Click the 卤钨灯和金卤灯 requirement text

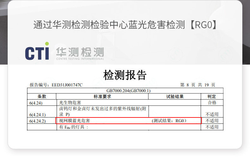pos(103,111)
